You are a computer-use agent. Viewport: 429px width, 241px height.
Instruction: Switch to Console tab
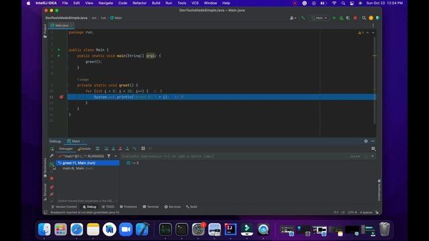point(84,149)
